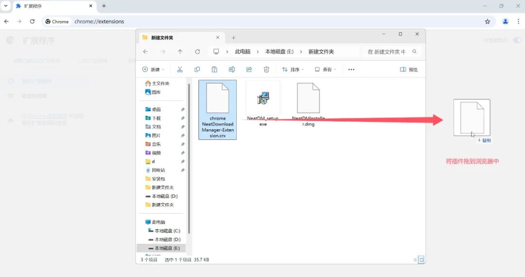The image size is (525, 277).
Task: Go forward in File Explorer navigation
Action: point(163,52)
